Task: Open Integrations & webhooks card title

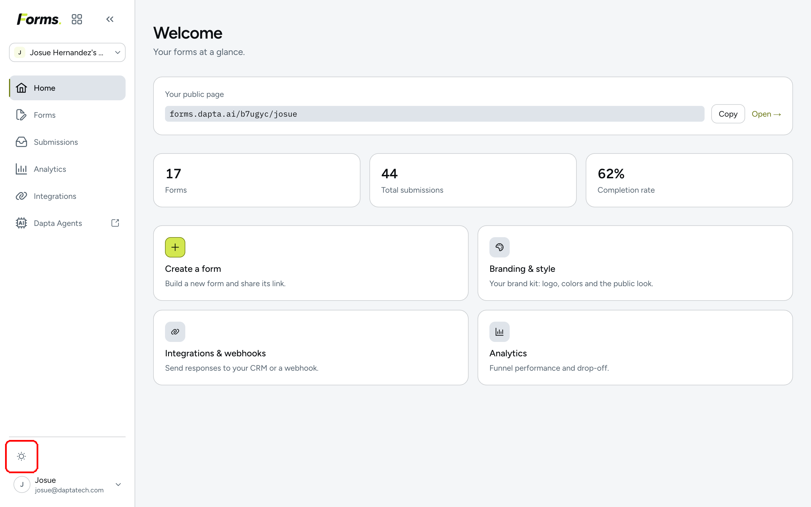Action: pos(215,353)
